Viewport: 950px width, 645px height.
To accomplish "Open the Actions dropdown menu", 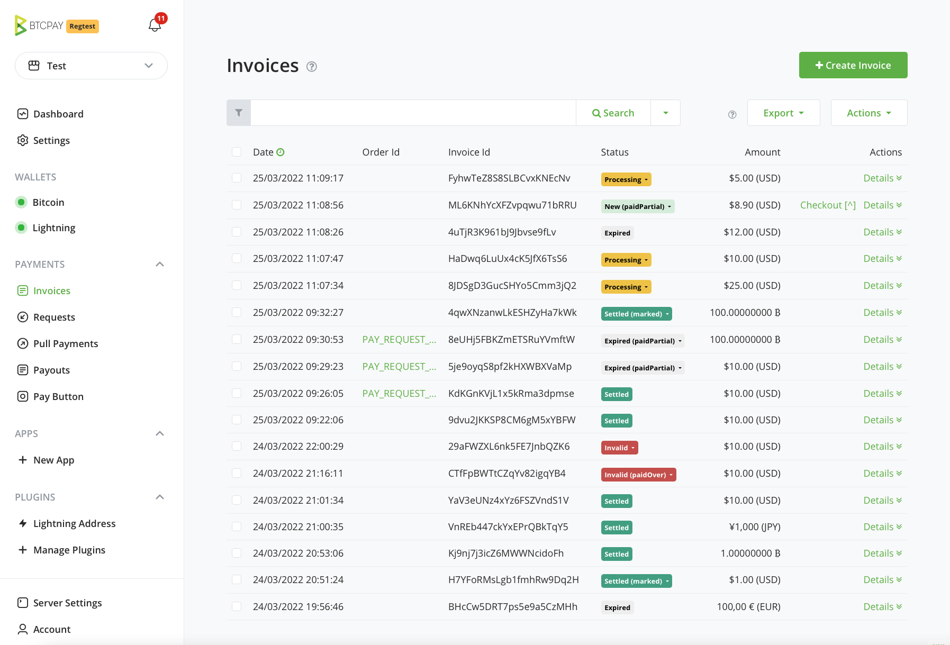I will [x=869, y=113].
